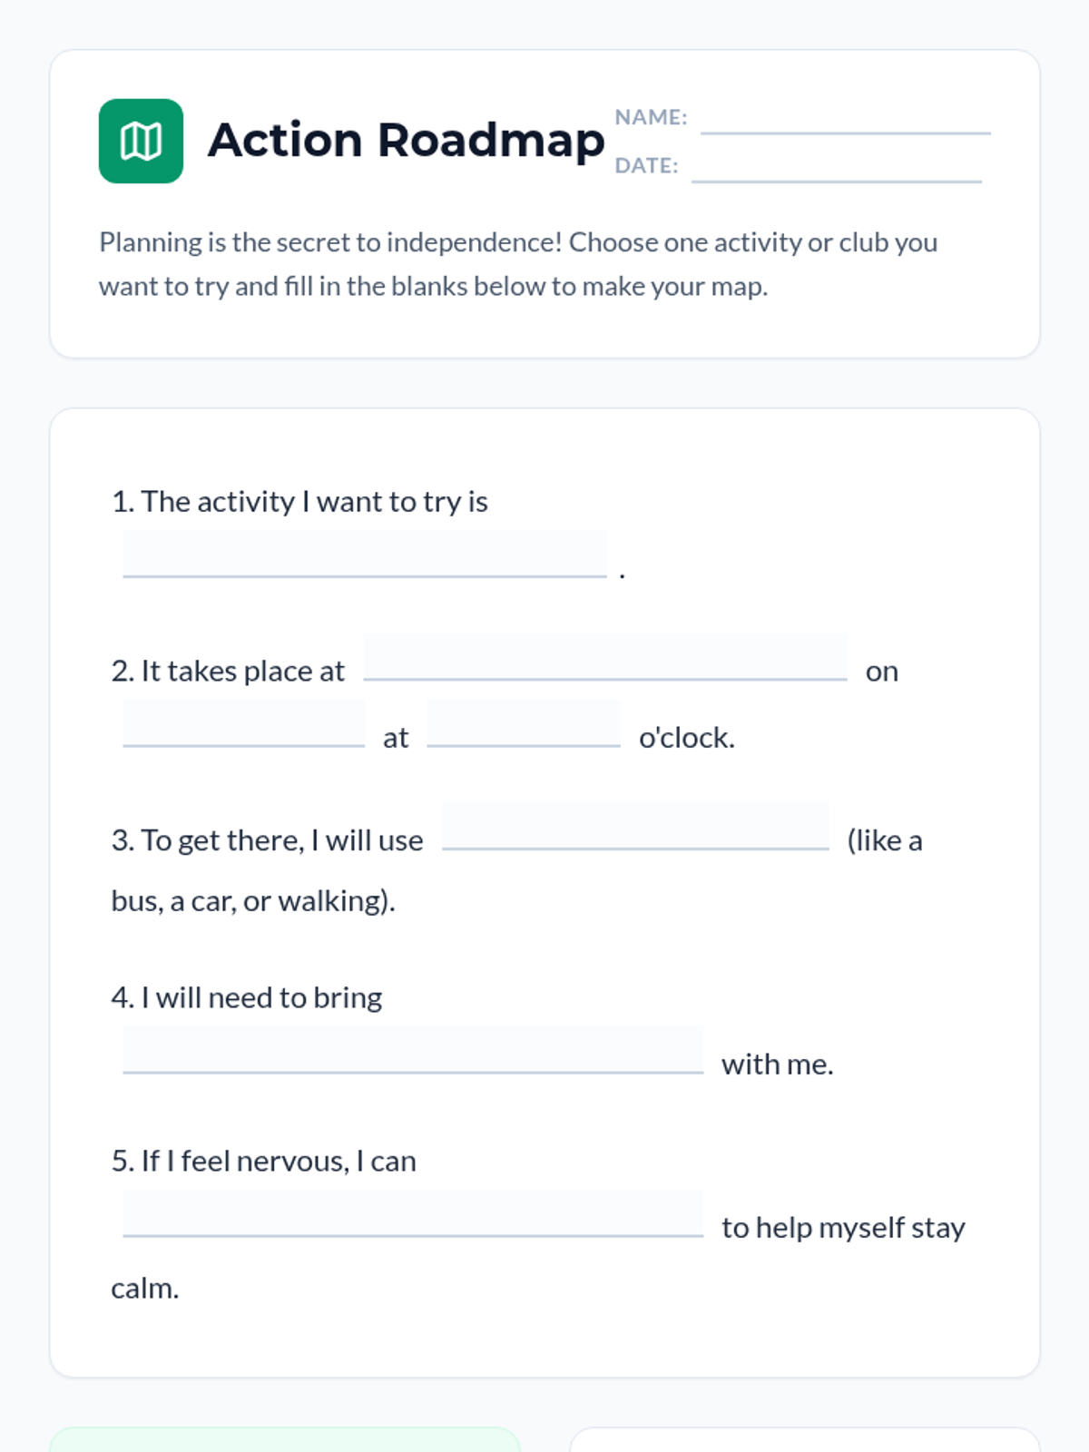Click the Action Roadmap heading
1089x1452 pixels.
pos(406,141)
